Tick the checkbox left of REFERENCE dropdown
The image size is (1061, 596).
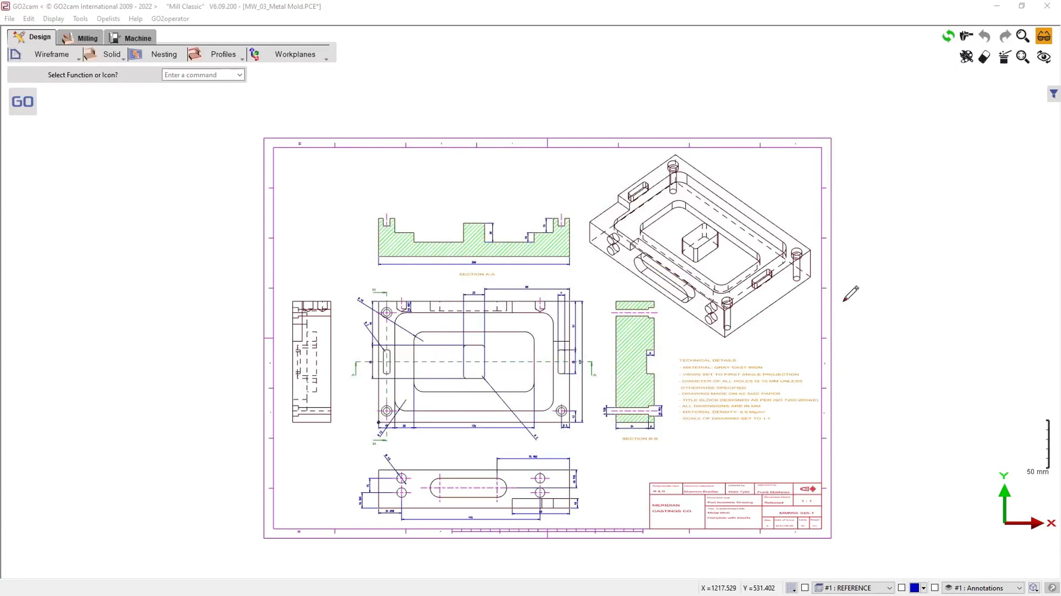[805, 588]
